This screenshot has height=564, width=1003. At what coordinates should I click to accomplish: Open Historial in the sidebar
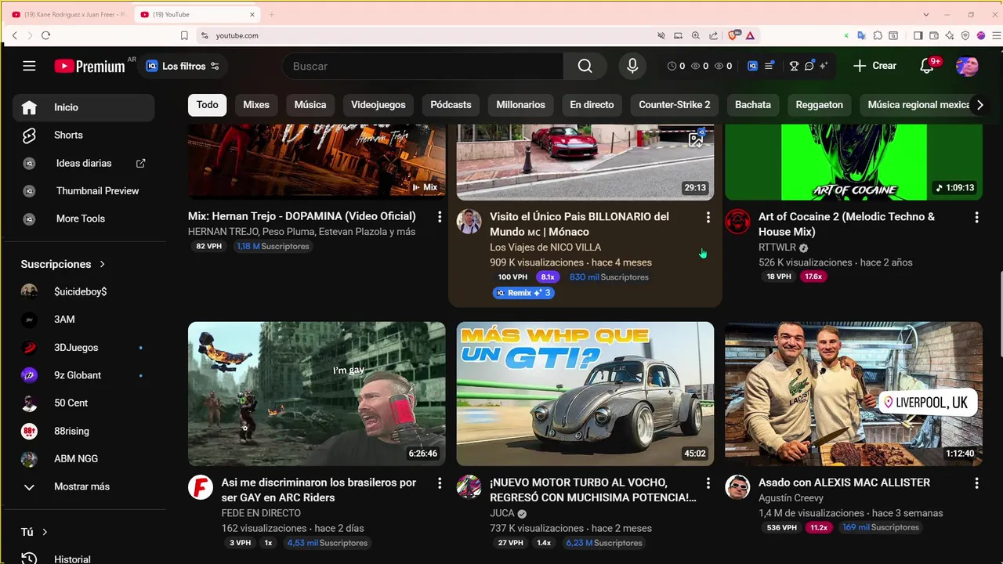84,559
